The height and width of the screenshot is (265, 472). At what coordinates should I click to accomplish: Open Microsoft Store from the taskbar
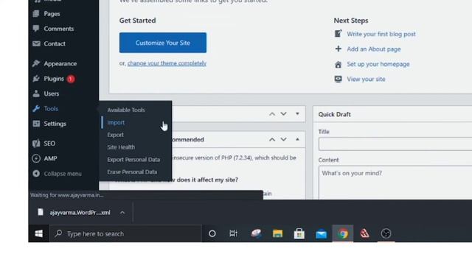[x=299, y=234]
